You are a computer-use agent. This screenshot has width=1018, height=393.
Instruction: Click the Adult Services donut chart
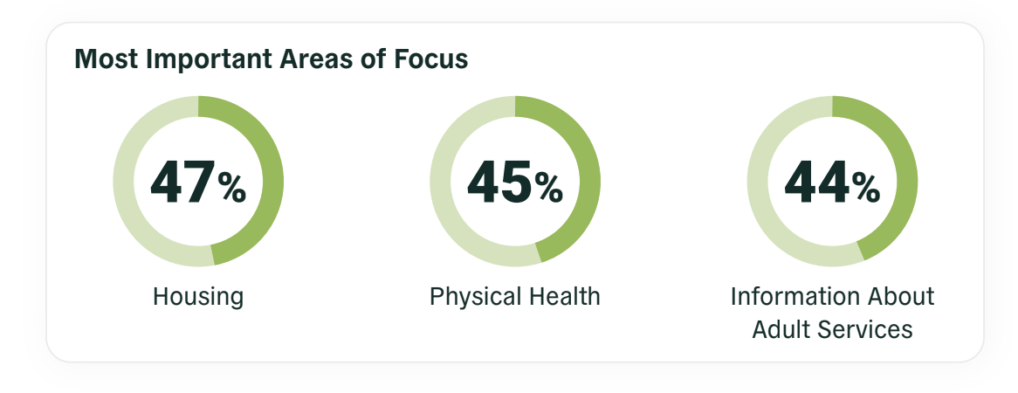(x=832, y=182)
